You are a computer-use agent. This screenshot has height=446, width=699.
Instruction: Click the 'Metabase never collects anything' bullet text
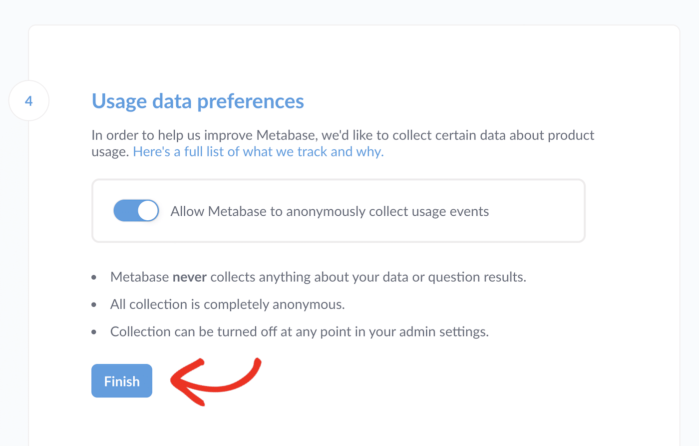[x=318, y=277]
